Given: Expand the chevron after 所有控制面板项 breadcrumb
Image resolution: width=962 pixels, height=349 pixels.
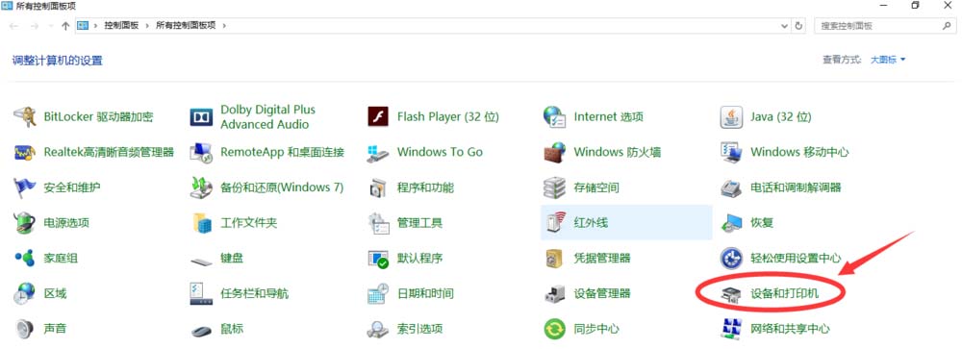Looking at the screenshot, I should (224, 26).
